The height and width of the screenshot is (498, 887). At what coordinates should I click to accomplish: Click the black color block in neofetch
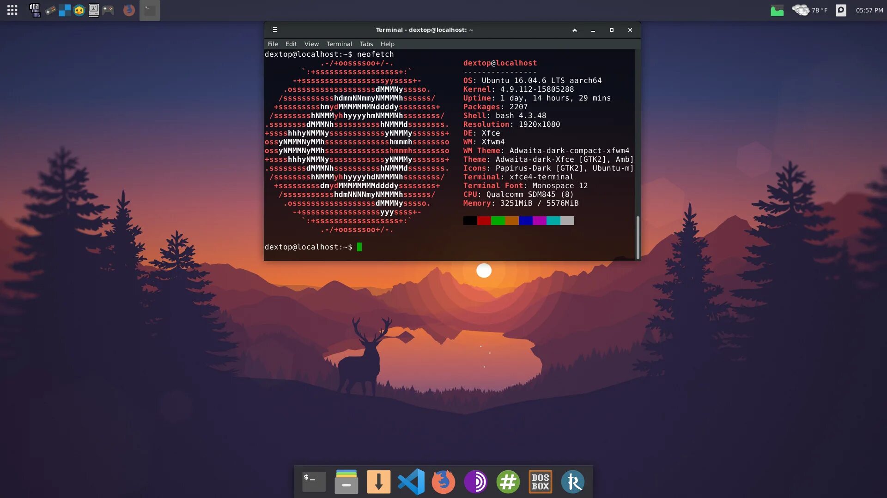(470, 220)
